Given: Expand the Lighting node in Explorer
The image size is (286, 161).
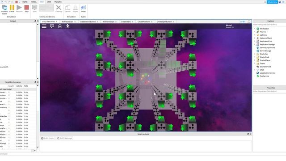Looking at the screenshot, I should click(x=254, y=35).
